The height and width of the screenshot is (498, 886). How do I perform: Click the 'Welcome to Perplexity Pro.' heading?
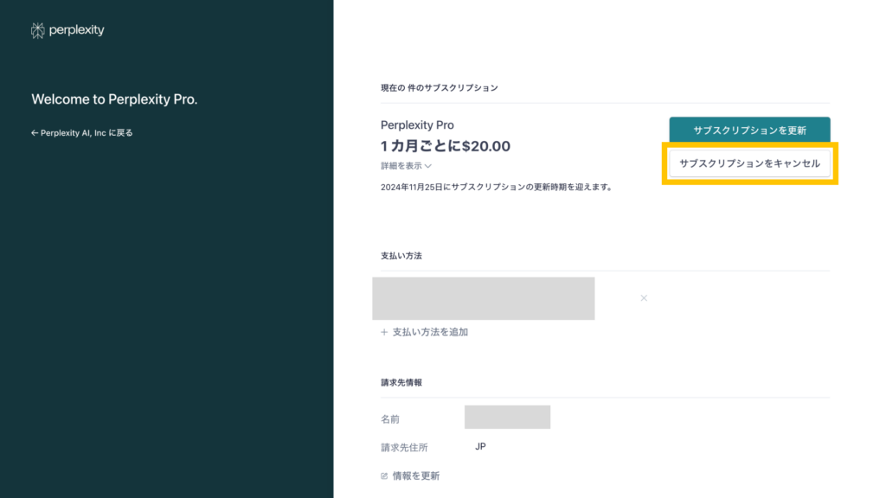tap(114, 99)
